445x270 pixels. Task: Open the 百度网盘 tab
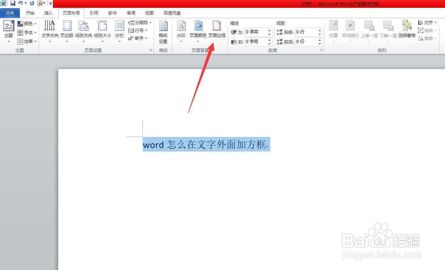coord(172,13)
